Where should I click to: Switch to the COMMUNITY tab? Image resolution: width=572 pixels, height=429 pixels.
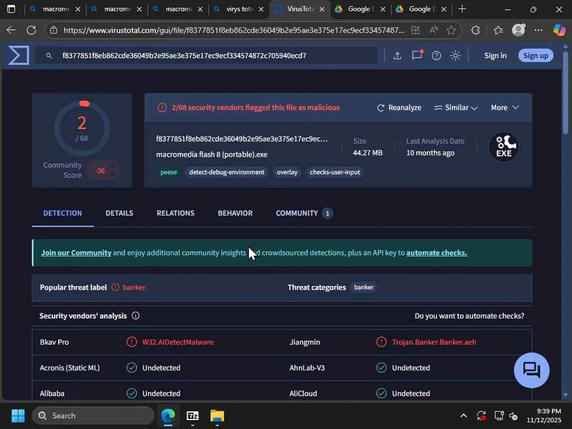tap(304, 213)
